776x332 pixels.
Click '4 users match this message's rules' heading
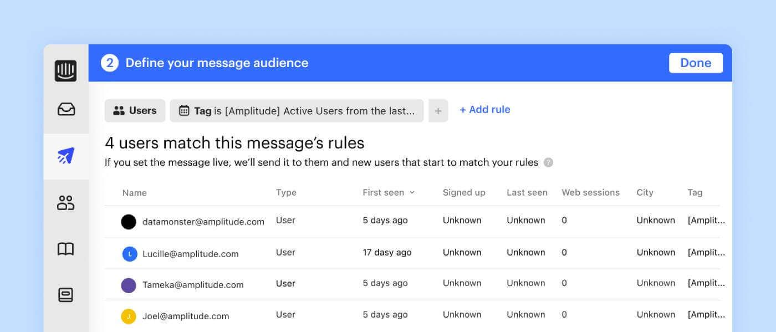(x=234, y=143)
